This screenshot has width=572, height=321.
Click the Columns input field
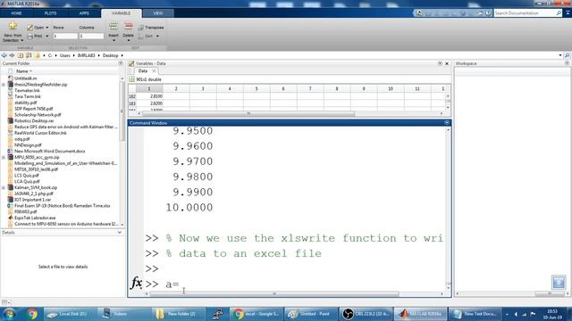point(91,36)
